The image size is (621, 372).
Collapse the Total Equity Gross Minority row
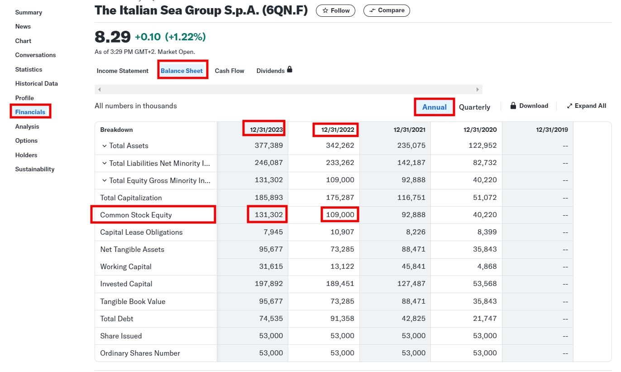[105, 180]
